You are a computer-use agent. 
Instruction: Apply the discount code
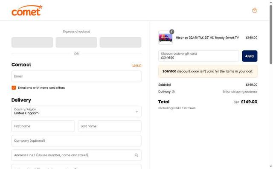click(250, 56)
